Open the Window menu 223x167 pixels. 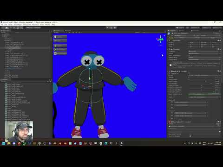47,25
